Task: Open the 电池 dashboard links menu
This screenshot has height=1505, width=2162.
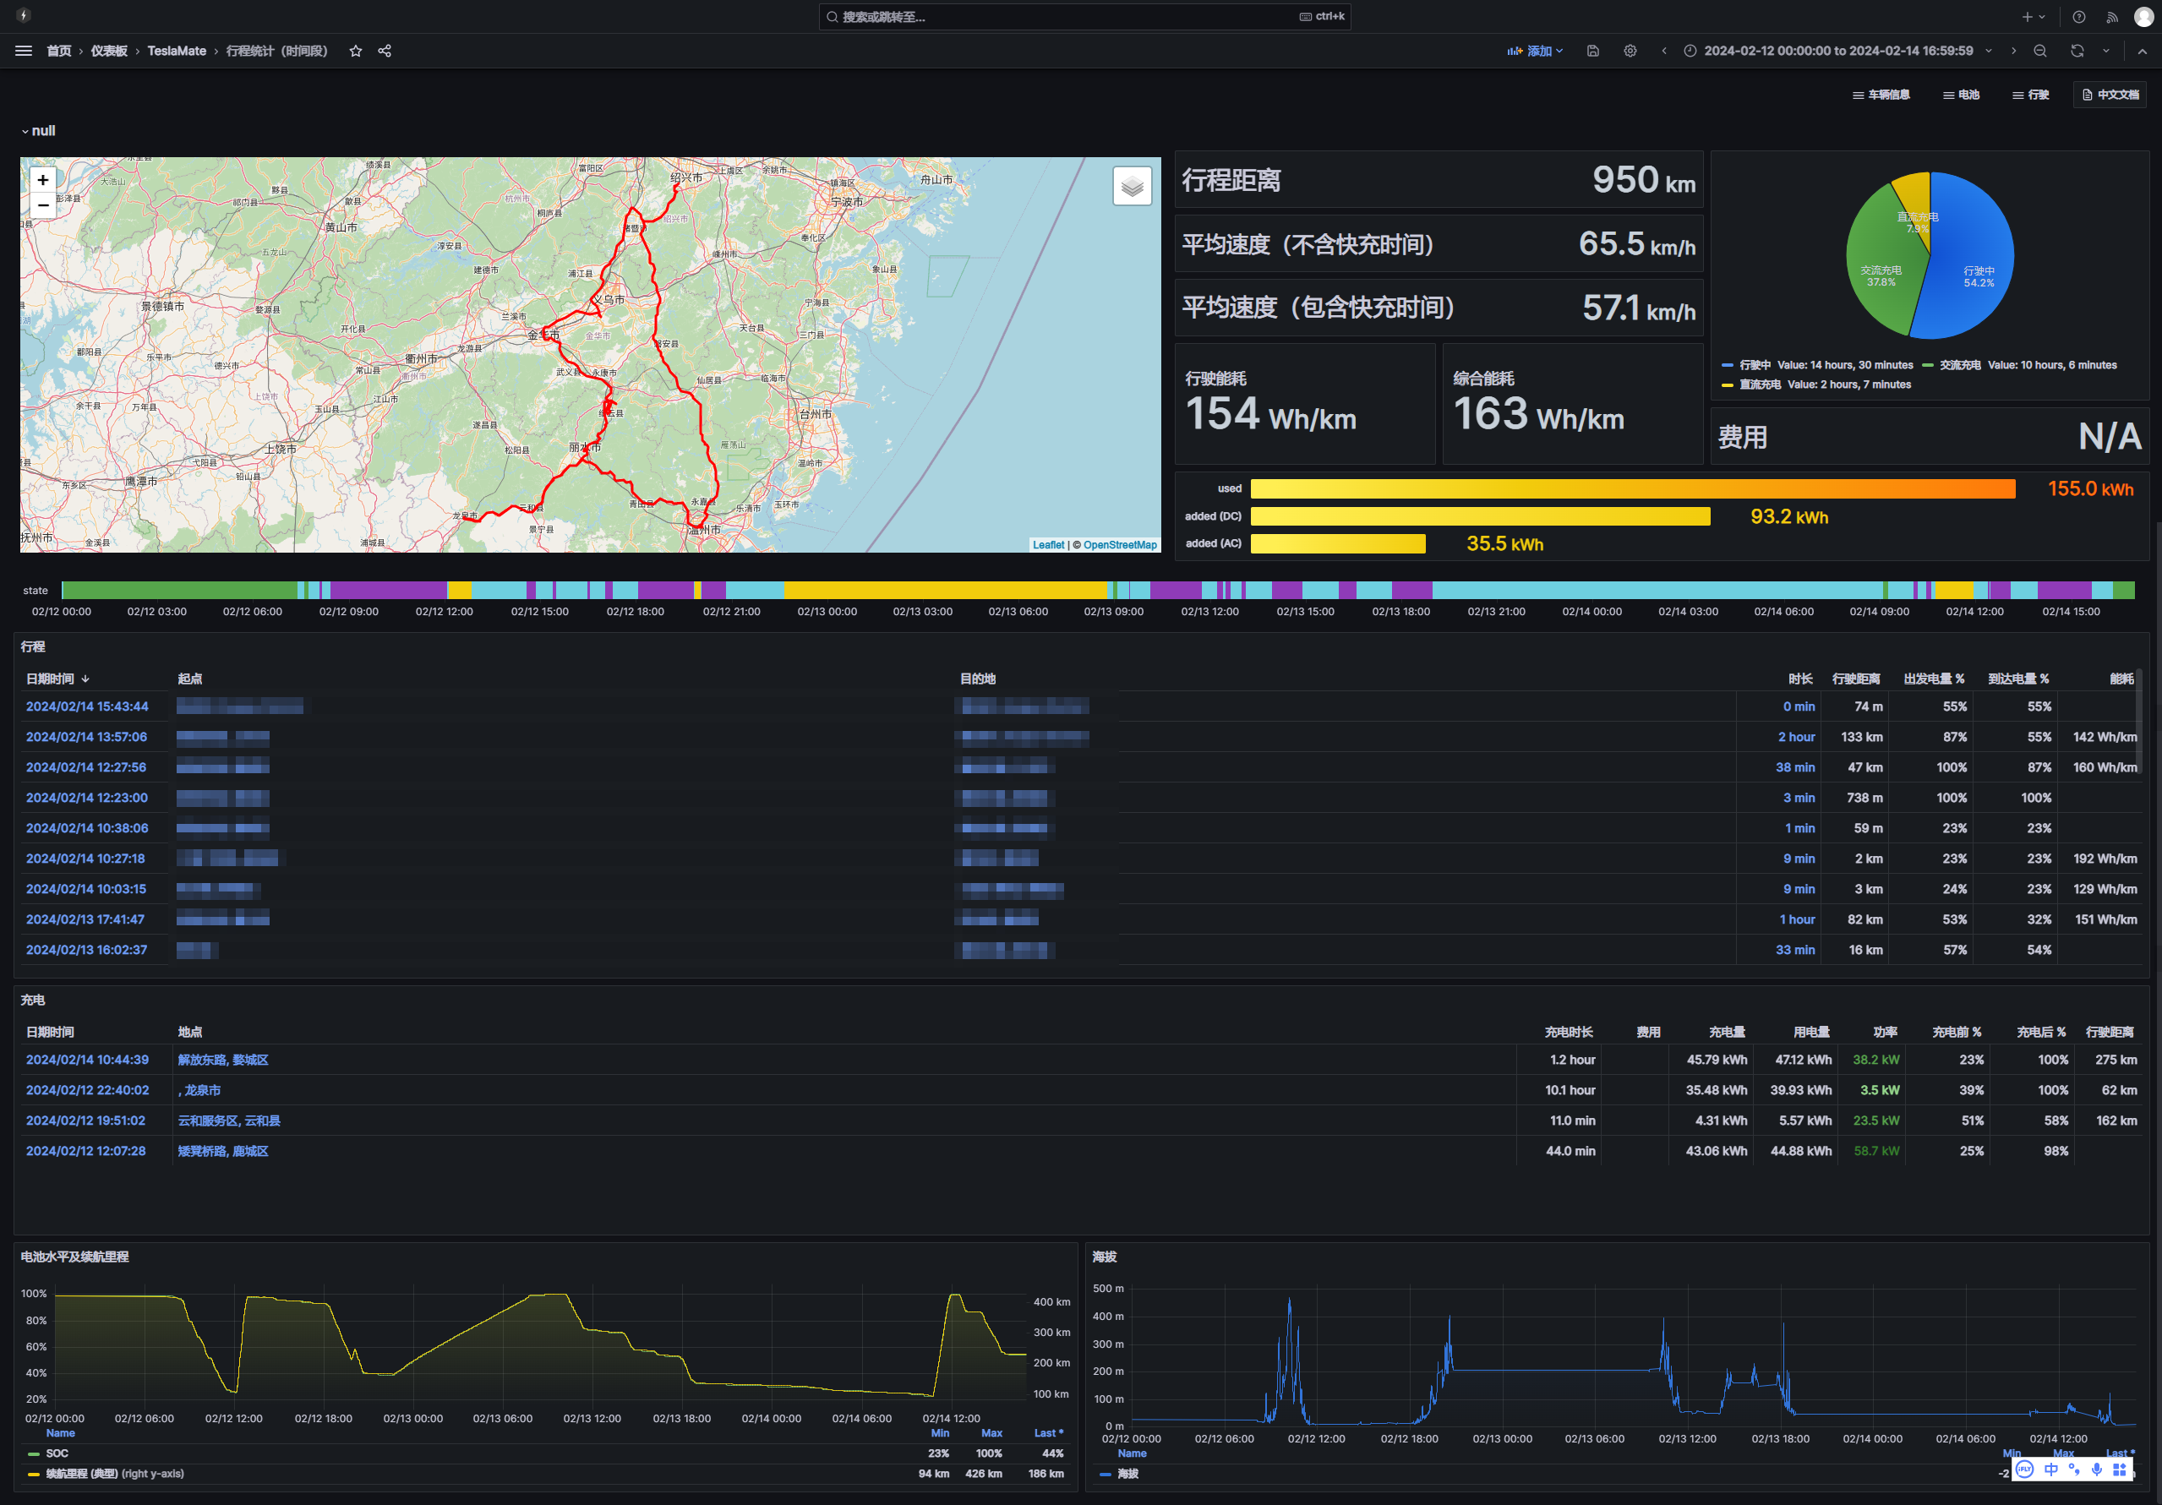Action: (1961, 95)
